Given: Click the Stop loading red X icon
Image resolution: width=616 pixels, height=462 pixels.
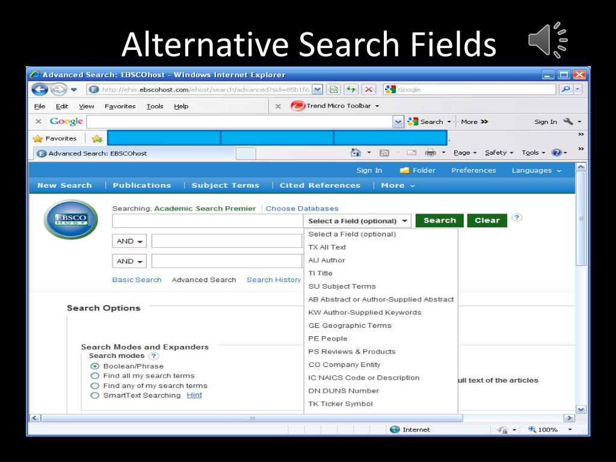Looking at the screenshot, I should tap(369, 90).
